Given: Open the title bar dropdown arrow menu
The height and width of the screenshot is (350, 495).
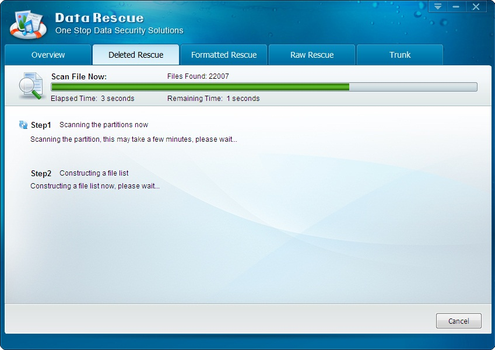Looking at the screenshot, I should click(x=438, y=7).
